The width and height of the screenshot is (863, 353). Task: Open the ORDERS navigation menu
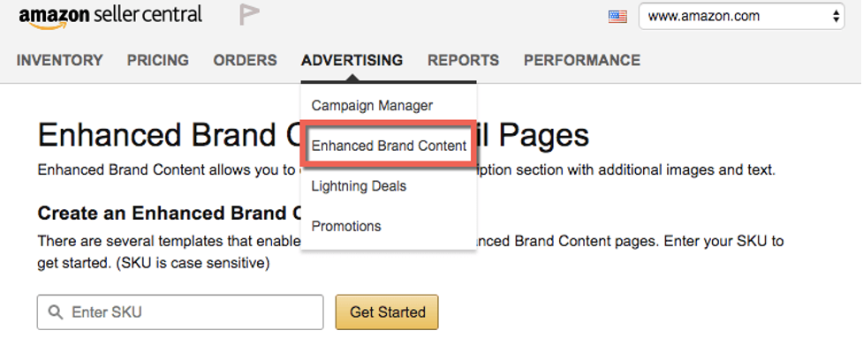pyautogui.click(x=245, y=61)
